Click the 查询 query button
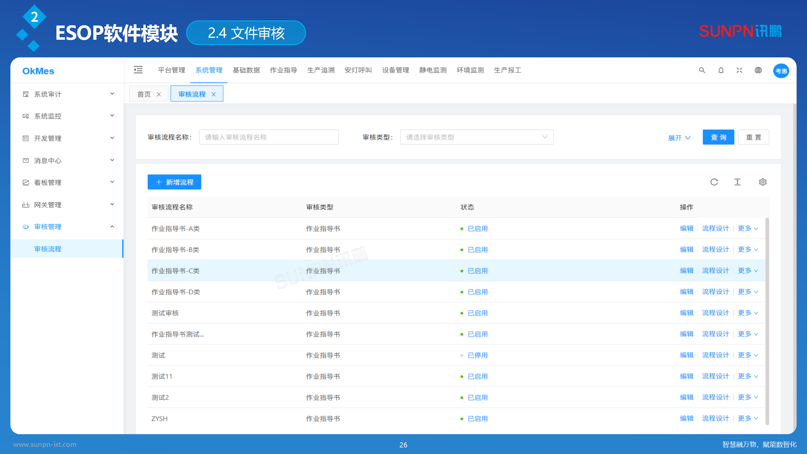Viewport: 807px width, 454px height. pos(718,137)
